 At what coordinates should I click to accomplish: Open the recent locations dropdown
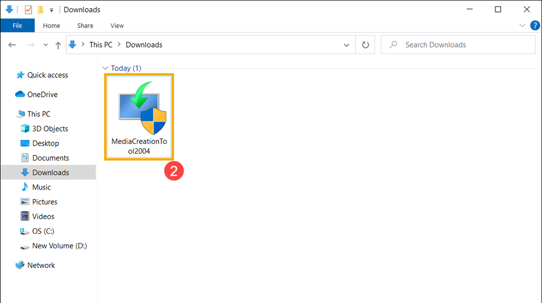(x=46, y=45)
